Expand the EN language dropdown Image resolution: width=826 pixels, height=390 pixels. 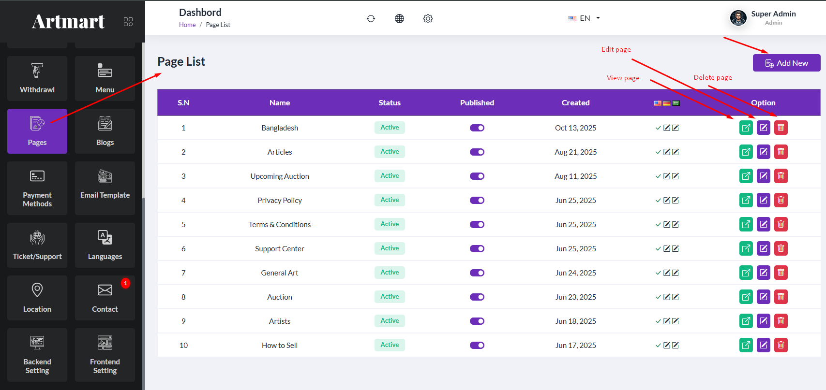[585, 18]
